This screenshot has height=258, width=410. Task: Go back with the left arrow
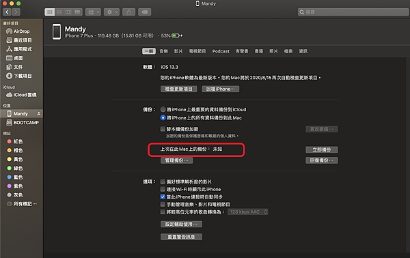click(x=7, y=12)
